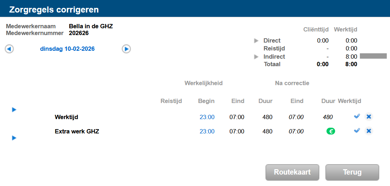Expand the blue triangle above Werktijd
The height and width of the screenshot is (186, 390).
point(14,110)
